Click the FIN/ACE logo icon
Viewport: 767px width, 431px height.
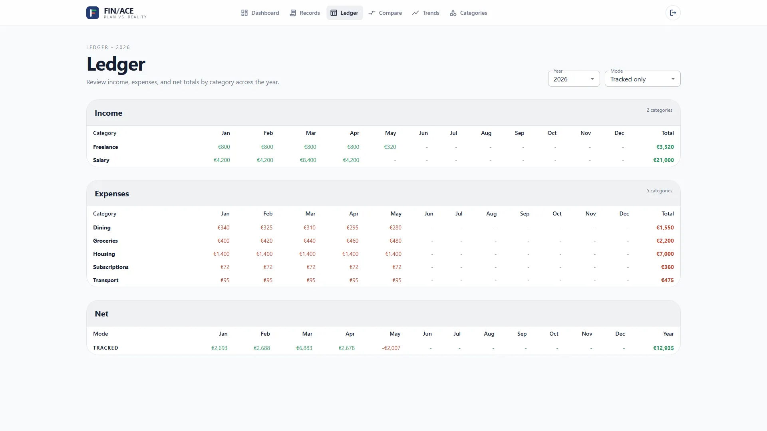pos(93,13)
